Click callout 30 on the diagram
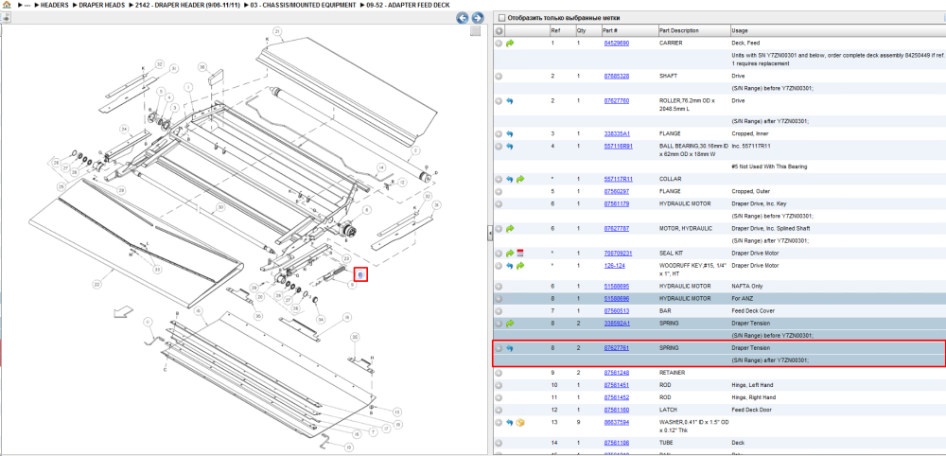This screenshot has width=946, height=456. pos(221,207)
